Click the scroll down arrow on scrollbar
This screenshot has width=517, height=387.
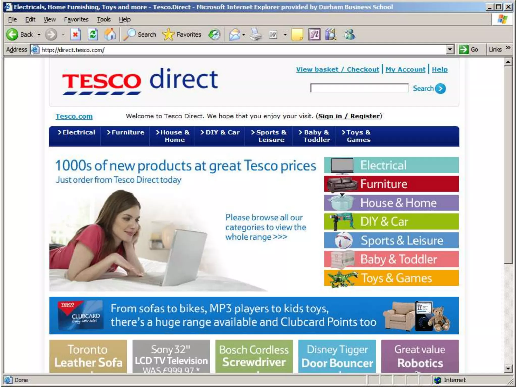[508, 369]
